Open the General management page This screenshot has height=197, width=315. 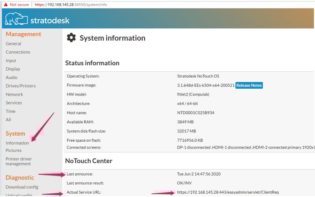13,43
